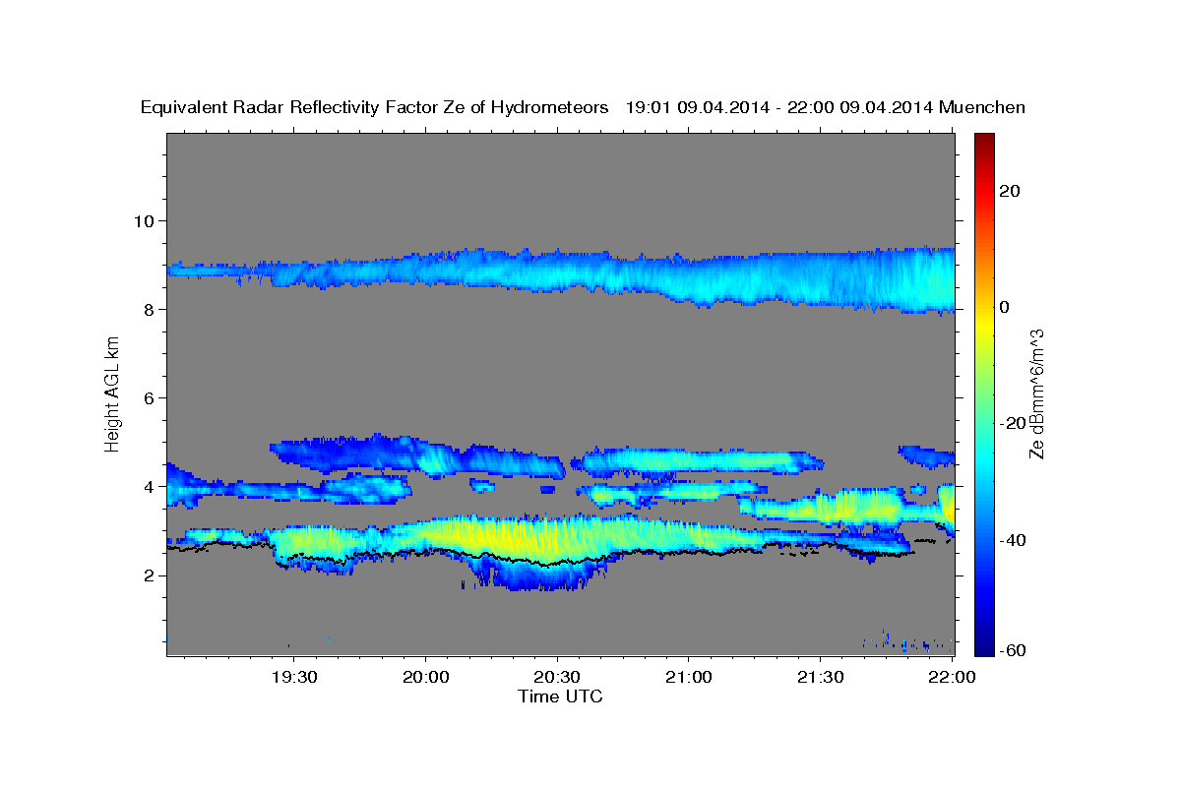
Task: Click the 20:30 time tick label
Action: click(557, 677)
